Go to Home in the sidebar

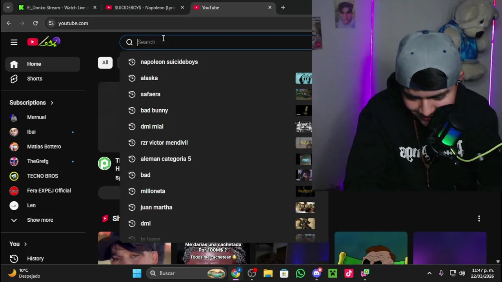pyautogui.click(x=43, y=64)
